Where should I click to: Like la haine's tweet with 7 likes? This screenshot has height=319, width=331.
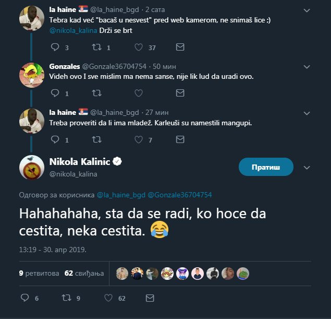tap(139, 140)
